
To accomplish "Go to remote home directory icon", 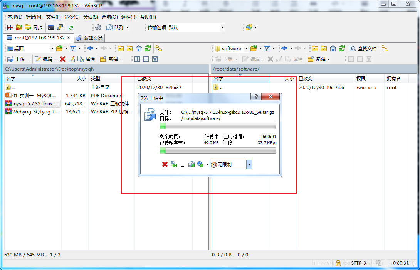I will pos(333,49).
